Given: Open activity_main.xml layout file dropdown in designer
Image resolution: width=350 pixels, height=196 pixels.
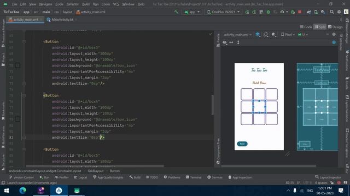Looking at the screenshot, I should [x=238, y=35].
